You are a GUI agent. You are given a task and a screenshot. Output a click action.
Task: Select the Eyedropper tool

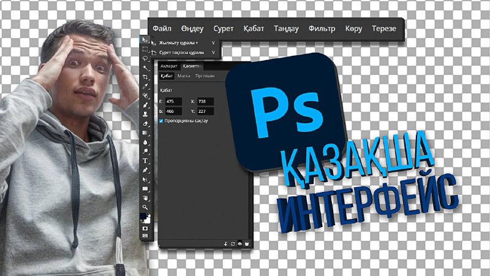pyautogui.click(x=145, y=86)
